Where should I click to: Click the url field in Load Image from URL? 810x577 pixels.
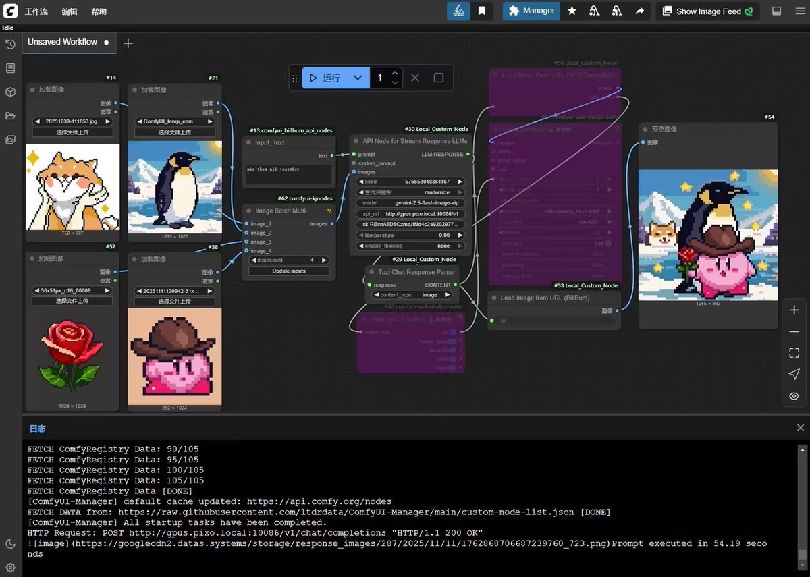pos(553,321)
